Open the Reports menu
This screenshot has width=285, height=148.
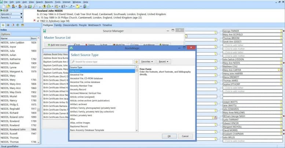pyautogui.click(x=49, y=2)
